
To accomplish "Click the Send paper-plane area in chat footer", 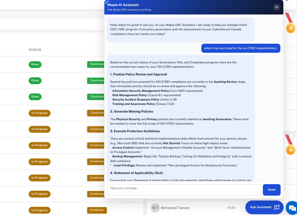I will (x=272, y=190).
